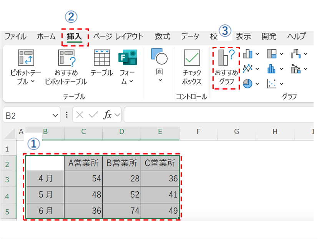This screenshot has height=239, width=327.
Task: Switch to the 数式 ribbon tab
Action: tap(162, 37)
